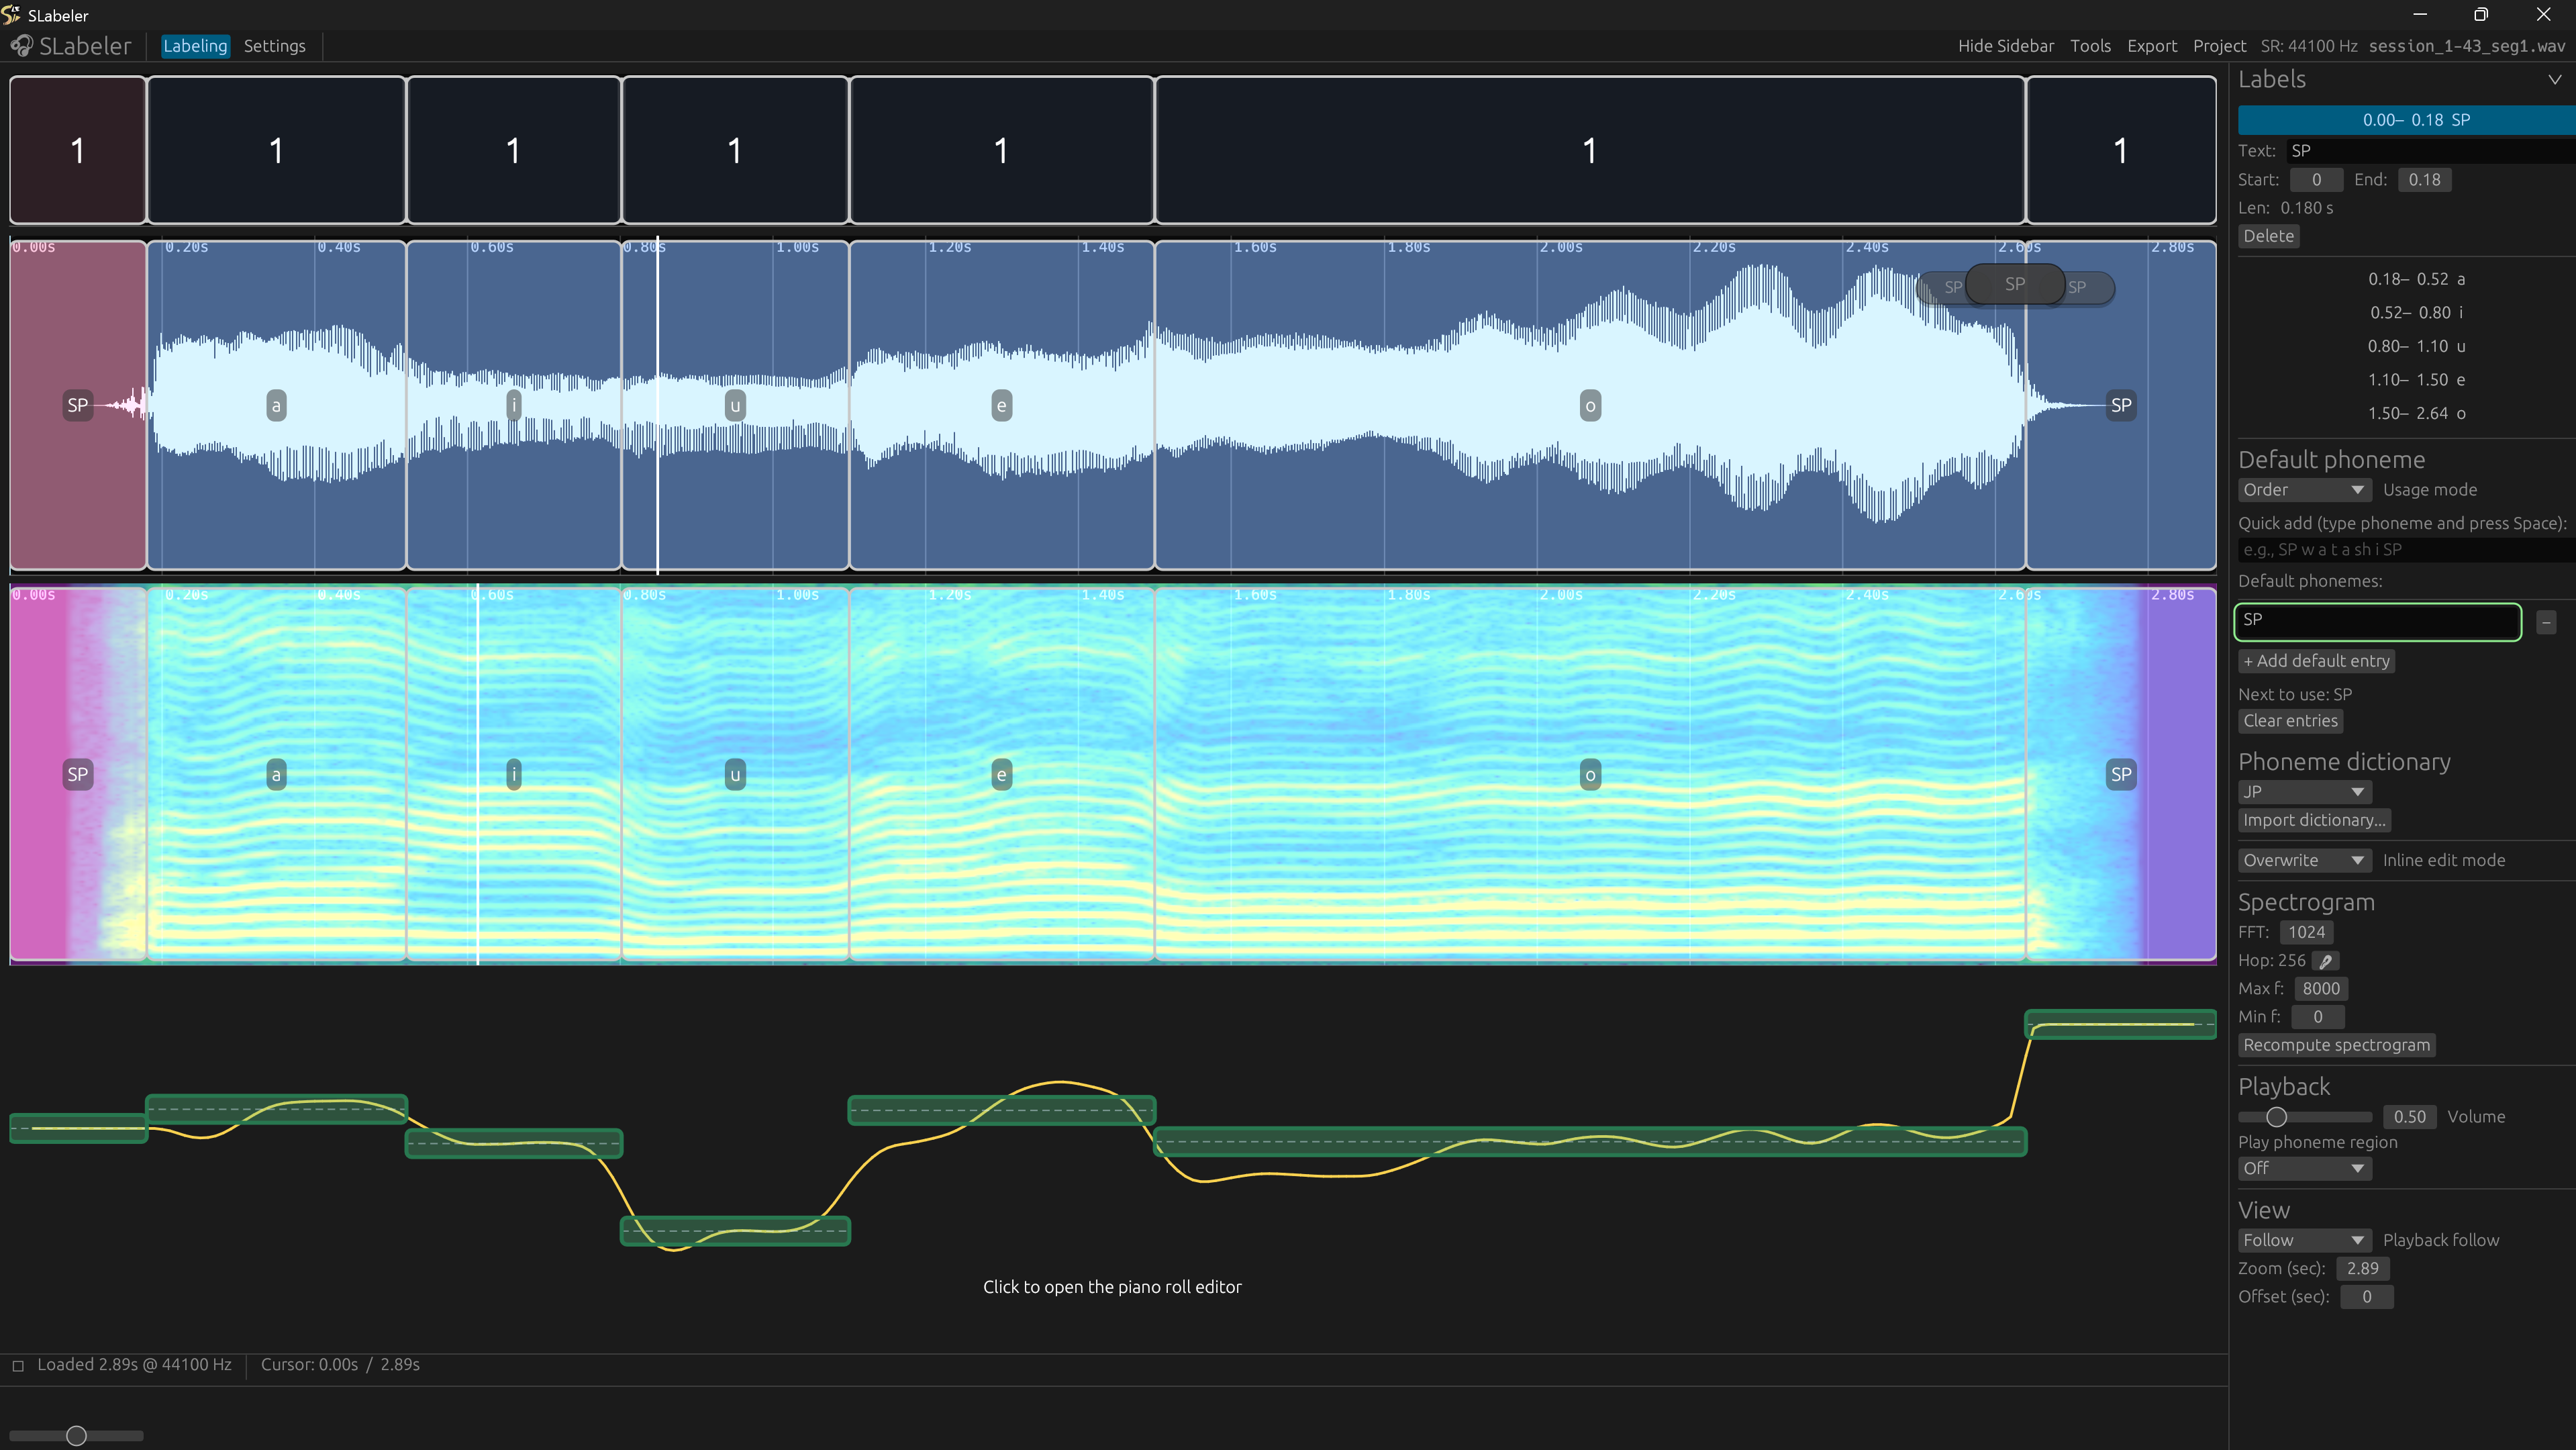Click the status bar square icon
Viewport: 2576px width, 1450px height.
[18, 1365]
